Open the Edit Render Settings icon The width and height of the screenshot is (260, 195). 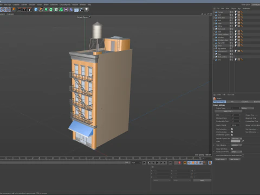(x=29, y=9)
